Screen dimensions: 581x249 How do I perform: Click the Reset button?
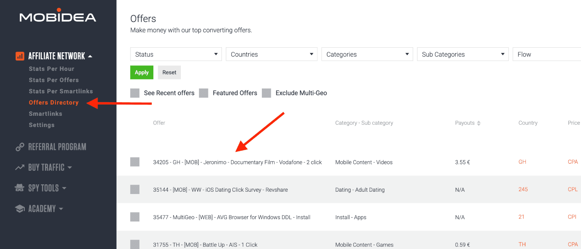tap(169, 72)
